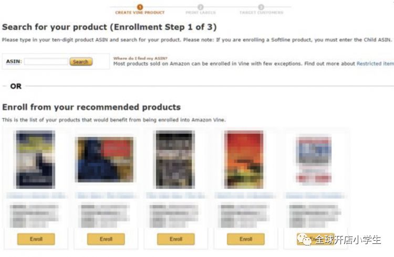
Task: Open second product's blue and red thumbnail
Action: pyautogui.click(x=106, y=159)
